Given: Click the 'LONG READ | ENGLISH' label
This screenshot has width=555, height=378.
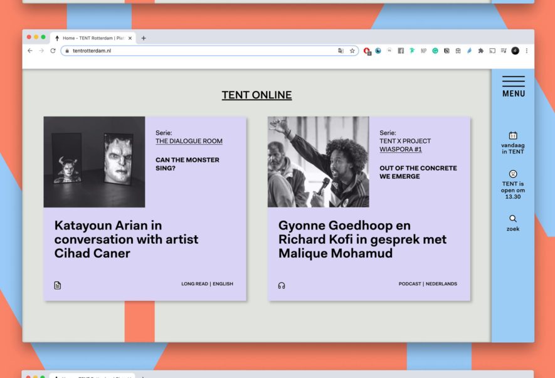Looking at the screenshot, I should point(207,284).
